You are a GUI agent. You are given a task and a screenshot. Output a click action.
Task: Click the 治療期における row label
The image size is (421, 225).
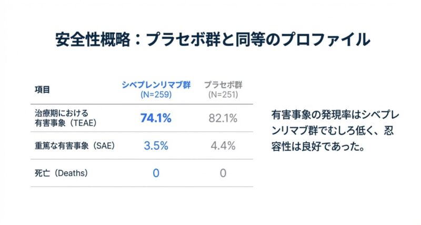[x=58, y=113]
